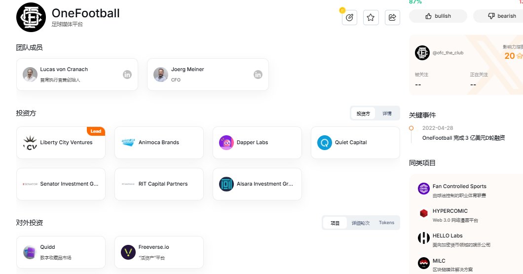Open Joerg Meiner's LinkedIn icon
Image resolution: width=523 pixels, height=274 pixels.
[x=258, y=75]
